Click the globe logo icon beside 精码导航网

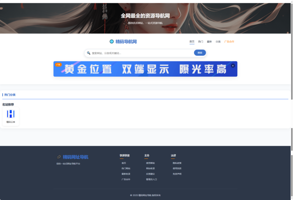point(112,41)
